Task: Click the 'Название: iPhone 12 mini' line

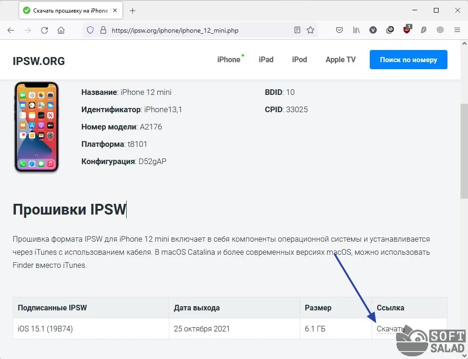Action: [126, 92]
